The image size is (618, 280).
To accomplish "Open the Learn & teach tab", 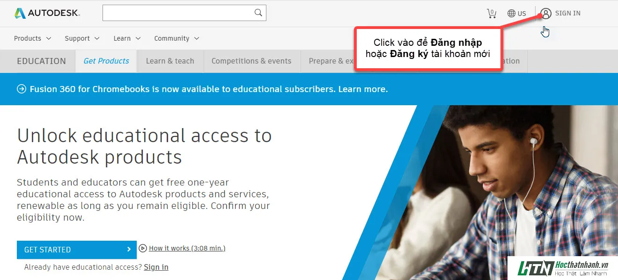I will (x=170, y=61).
